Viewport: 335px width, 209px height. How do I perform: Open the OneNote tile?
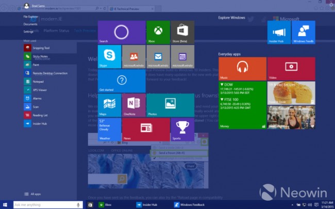(x=134, y=105)
